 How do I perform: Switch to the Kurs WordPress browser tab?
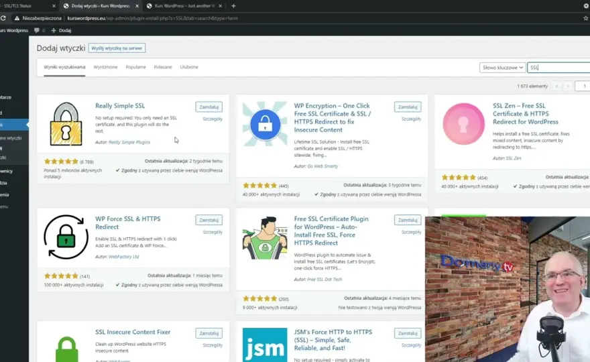tap(184, 6)
